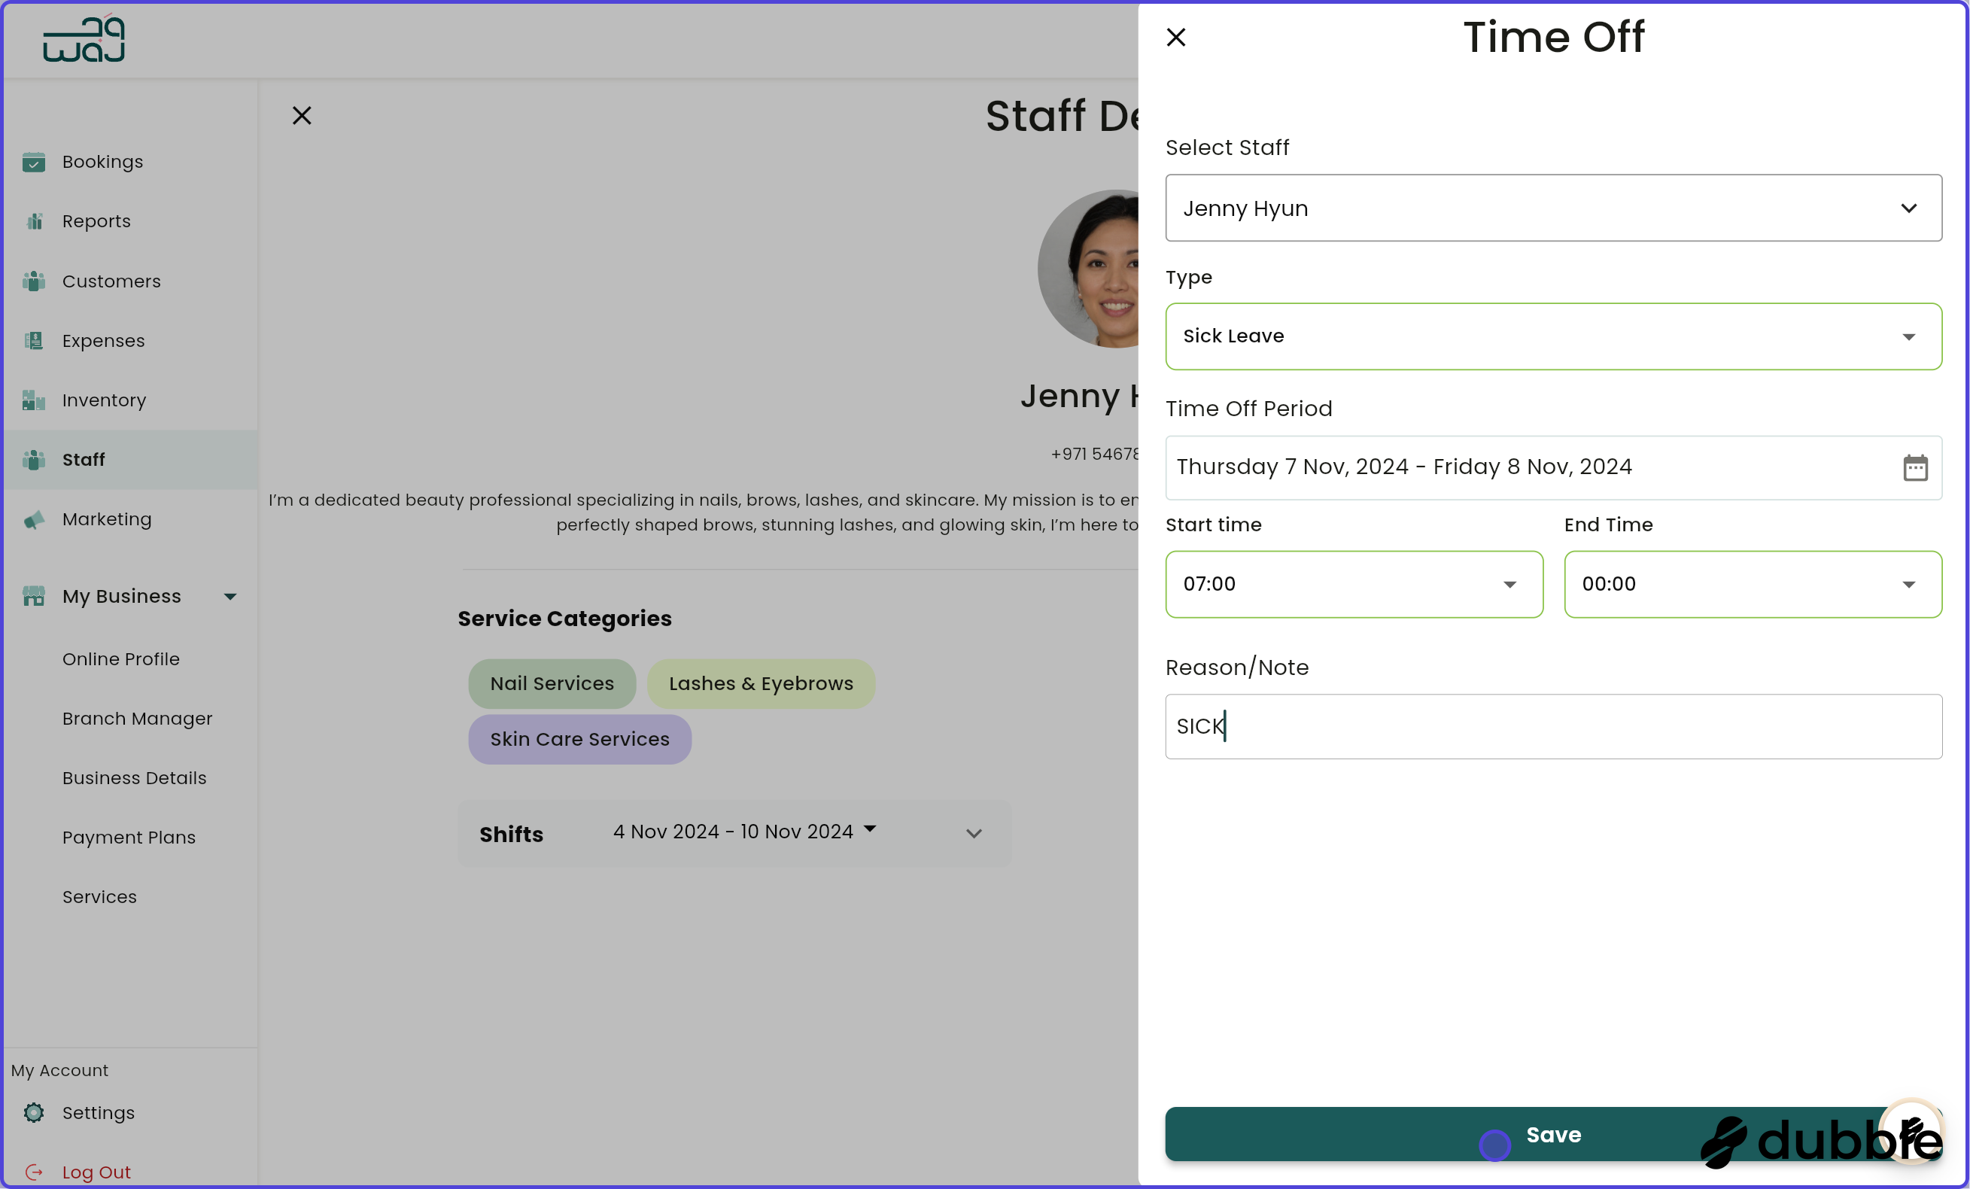Toggle the Nail Services category chip

click(x=552, y=683)
